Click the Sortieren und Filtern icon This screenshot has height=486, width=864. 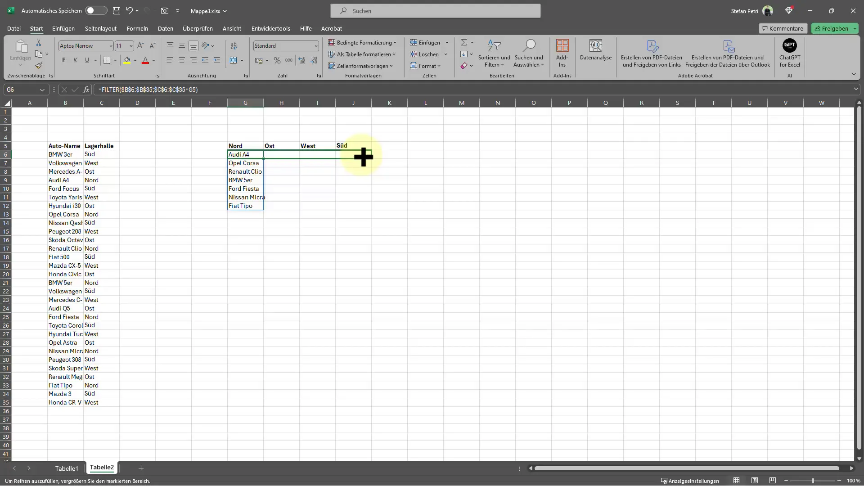pyautogui.click(x=494, y=53)
